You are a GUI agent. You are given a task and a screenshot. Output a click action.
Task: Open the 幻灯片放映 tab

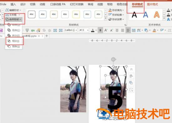(77, 4)
